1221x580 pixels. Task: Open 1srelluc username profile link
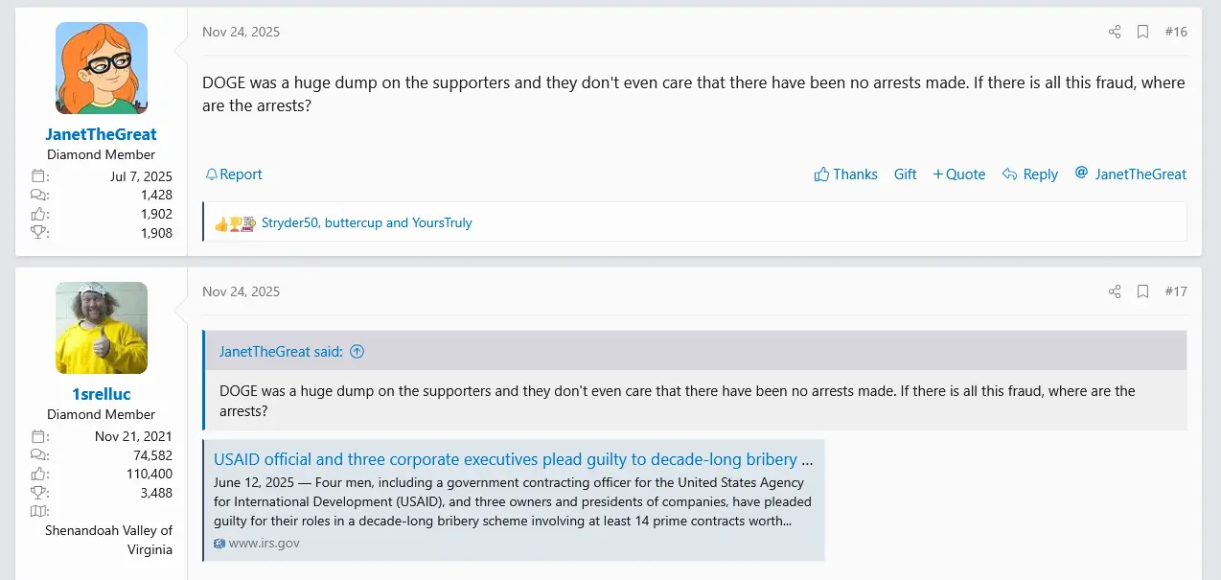tap(101, 394)
